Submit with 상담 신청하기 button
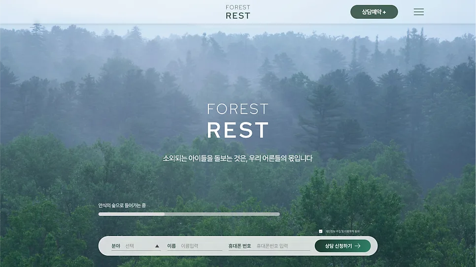Image resolution: width=476 pixels, height=267 pixels. click(343, 246)
